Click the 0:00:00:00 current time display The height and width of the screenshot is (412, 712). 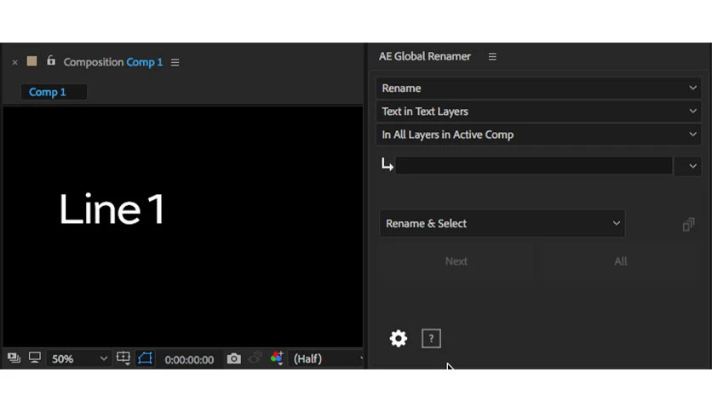(189, 359)
